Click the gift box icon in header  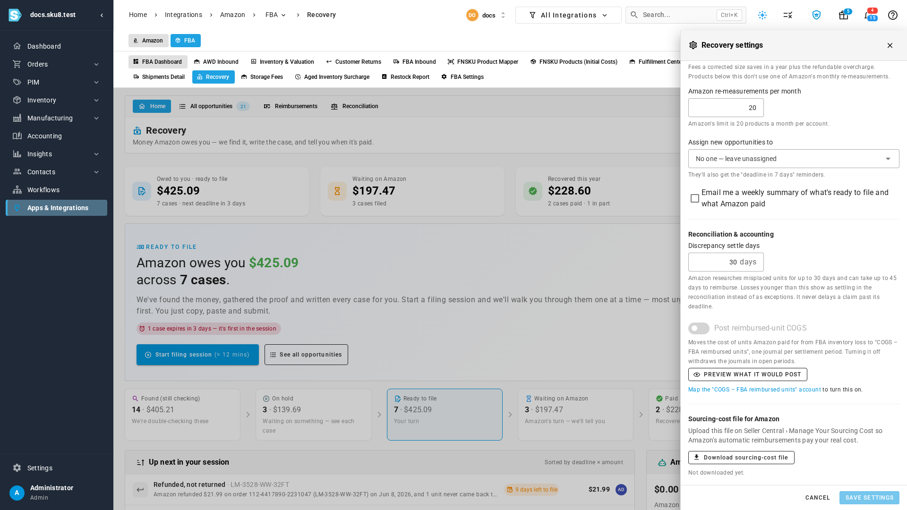pos(843,15)
